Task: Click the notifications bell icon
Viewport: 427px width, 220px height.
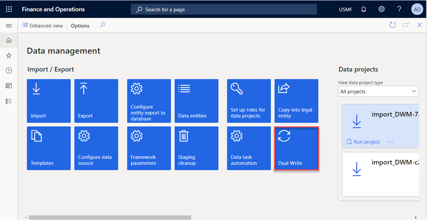Action: point(363,9)
